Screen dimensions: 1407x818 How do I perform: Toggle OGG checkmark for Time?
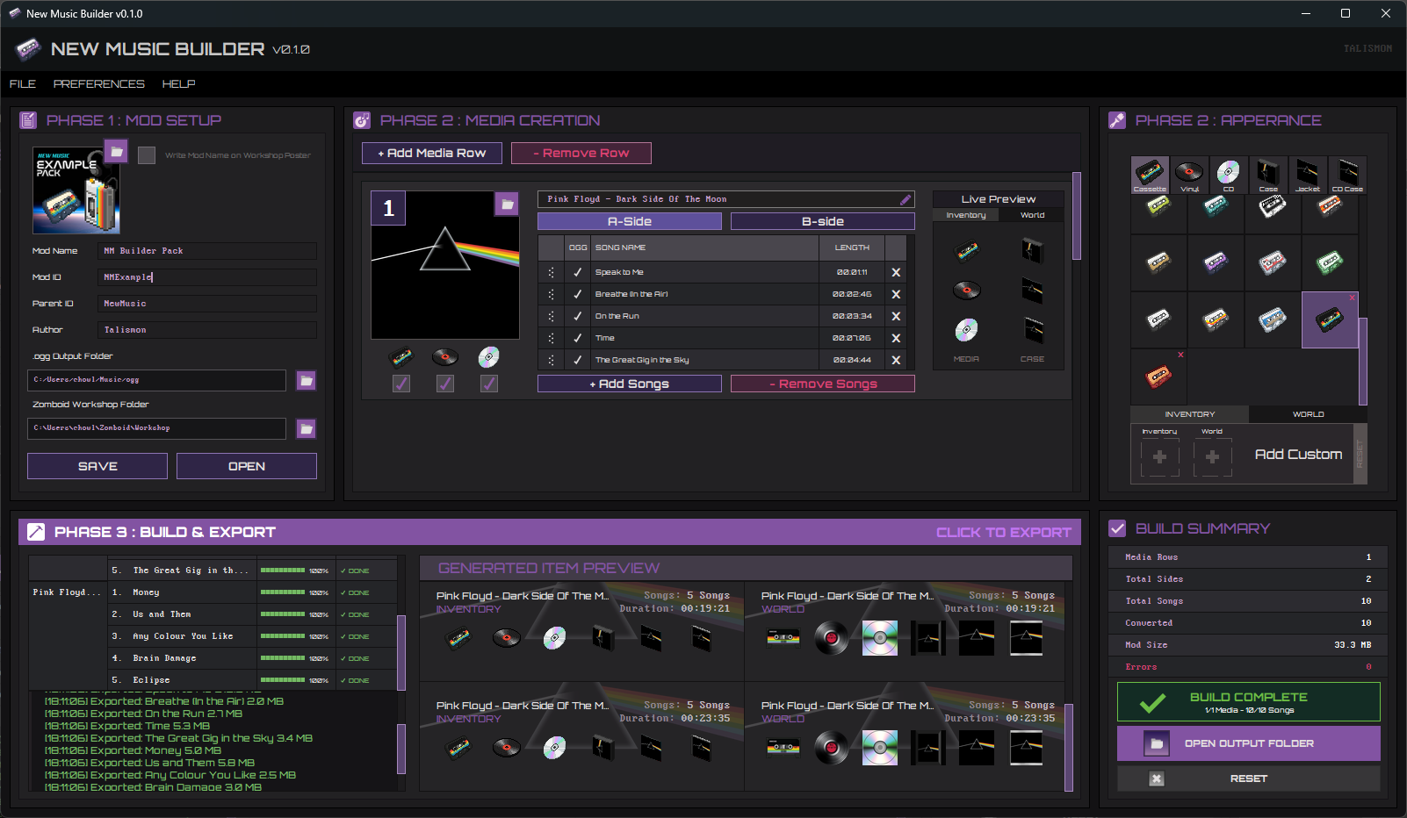click(x=577, y=338)
